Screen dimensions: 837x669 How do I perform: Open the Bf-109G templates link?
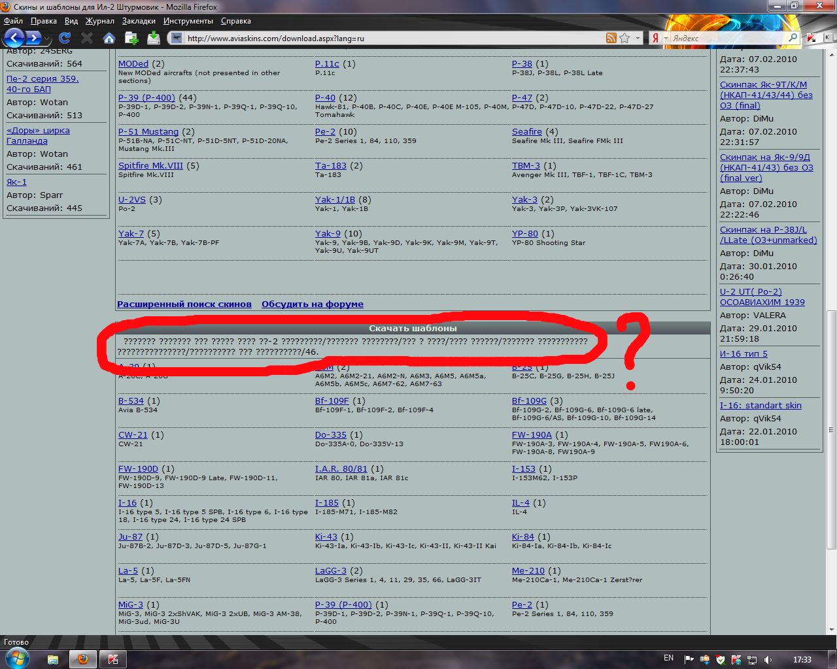coord(529,401)
